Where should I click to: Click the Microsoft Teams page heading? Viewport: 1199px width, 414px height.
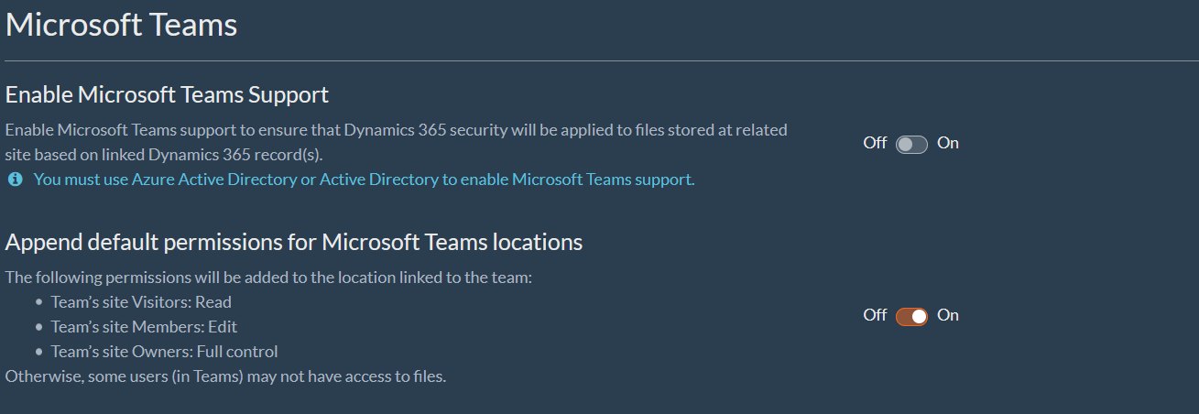[x=122, y=25]
